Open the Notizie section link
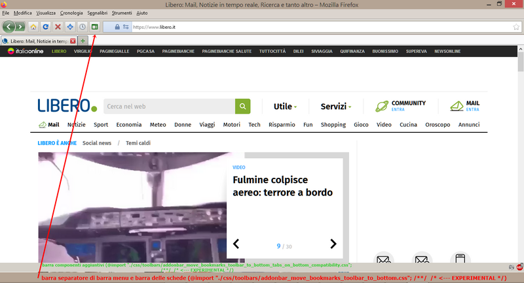524x283 pixels. (77, 125)
